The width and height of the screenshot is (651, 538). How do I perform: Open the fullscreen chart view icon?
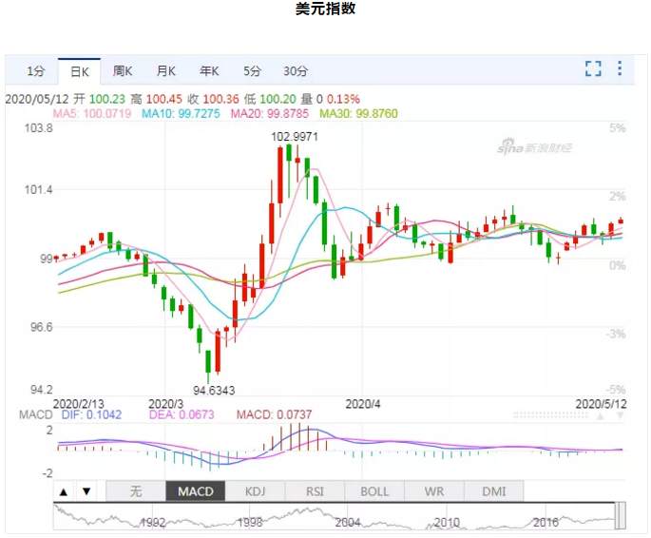click(x=593, y=68)
